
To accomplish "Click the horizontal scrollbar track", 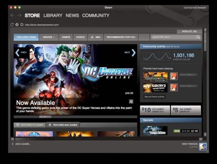I will click(x=106, y=139).
